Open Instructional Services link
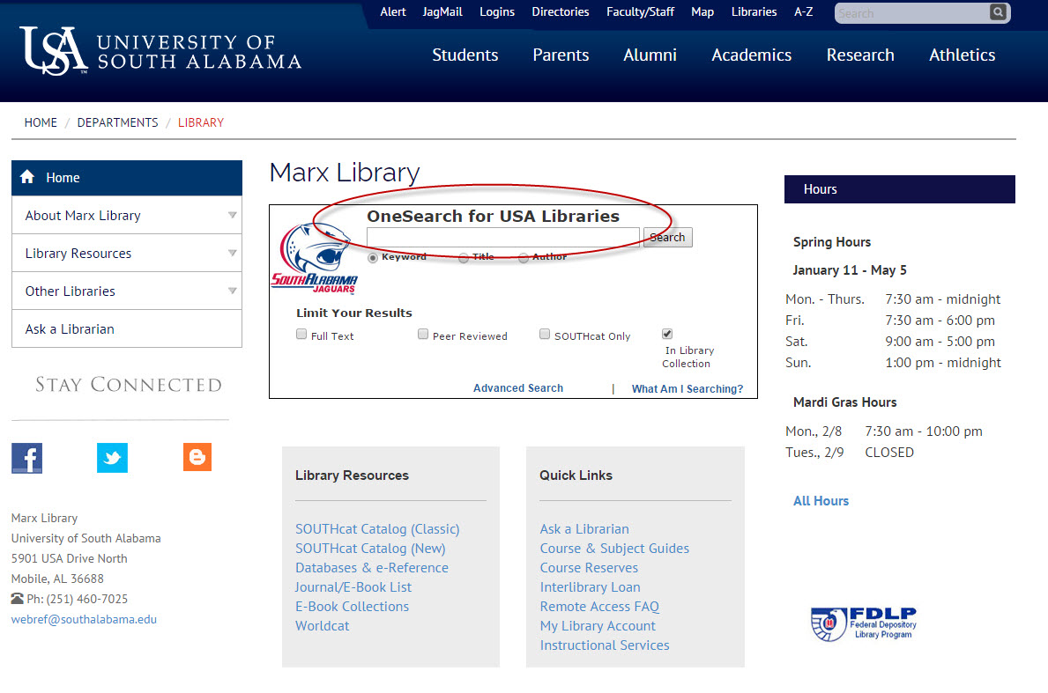 pos(605,645)
